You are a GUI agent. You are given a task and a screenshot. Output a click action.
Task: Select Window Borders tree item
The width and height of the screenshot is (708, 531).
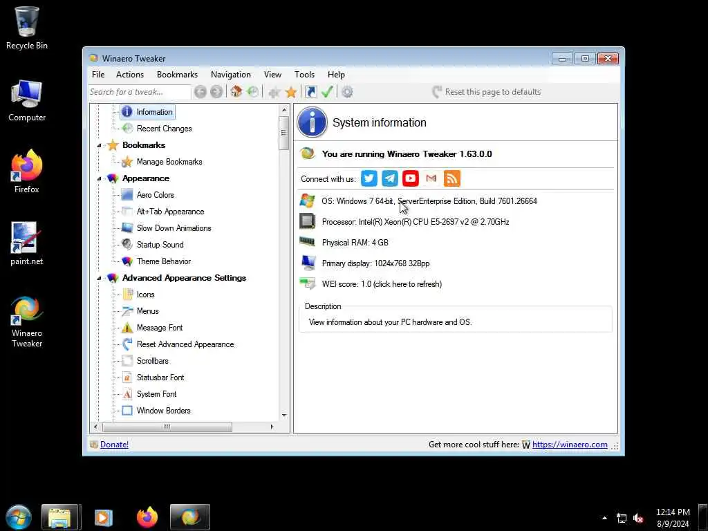click(163, 411)
